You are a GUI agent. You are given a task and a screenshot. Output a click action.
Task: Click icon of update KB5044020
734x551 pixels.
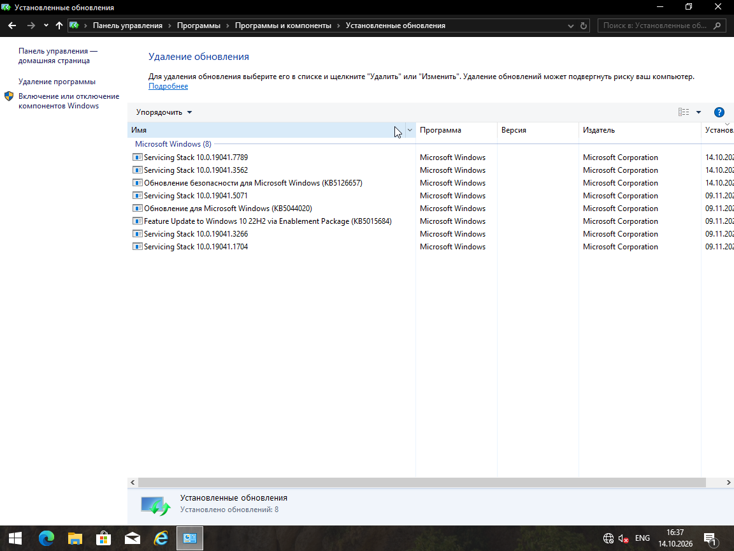(138, 208)
